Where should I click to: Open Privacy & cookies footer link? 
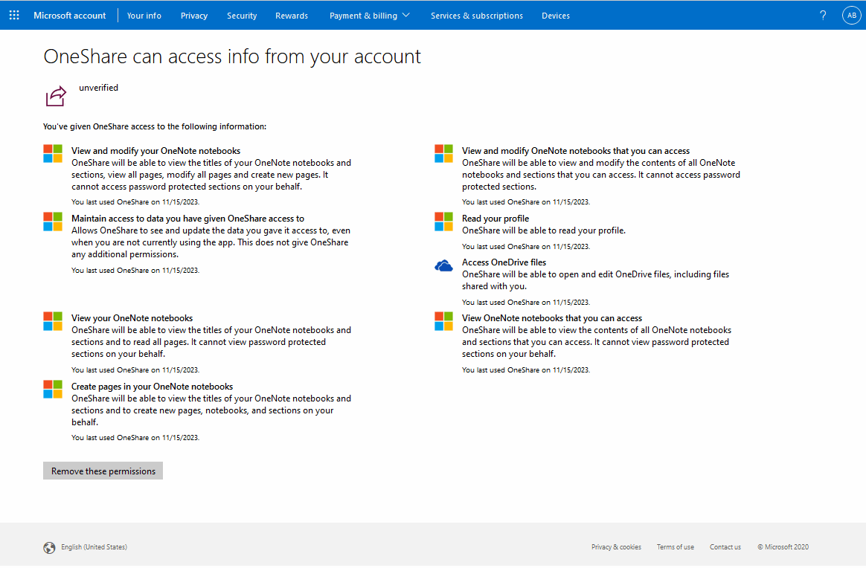[x=616, y=548]
